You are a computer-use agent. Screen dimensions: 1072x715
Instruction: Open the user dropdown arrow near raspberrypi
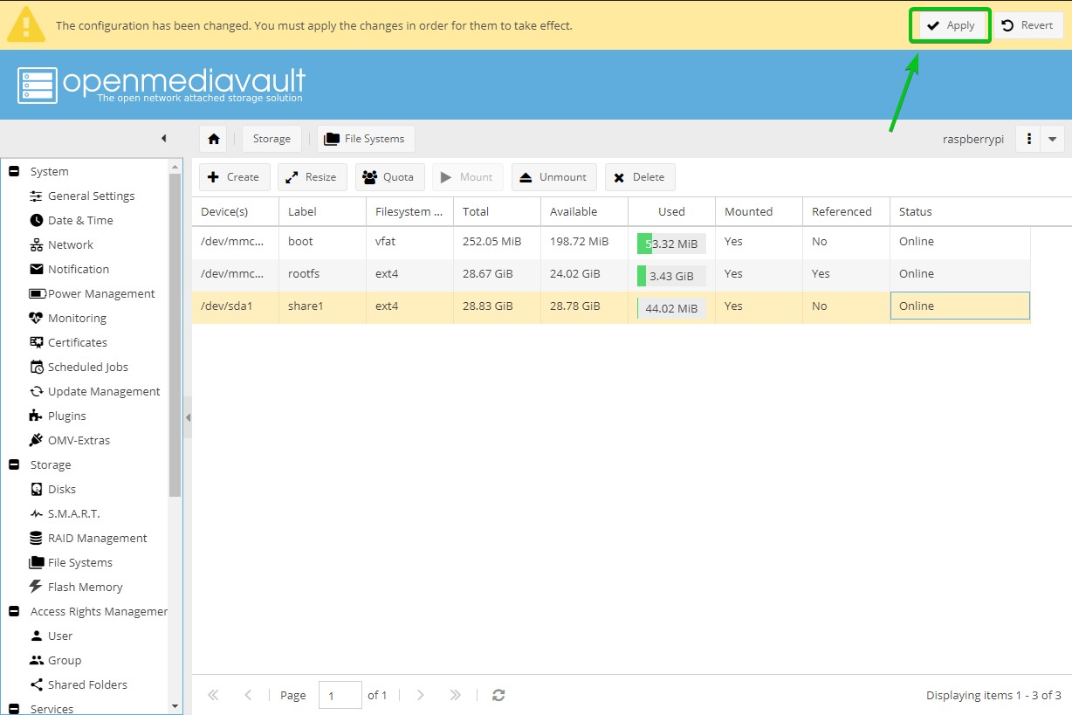(1052, 139)
